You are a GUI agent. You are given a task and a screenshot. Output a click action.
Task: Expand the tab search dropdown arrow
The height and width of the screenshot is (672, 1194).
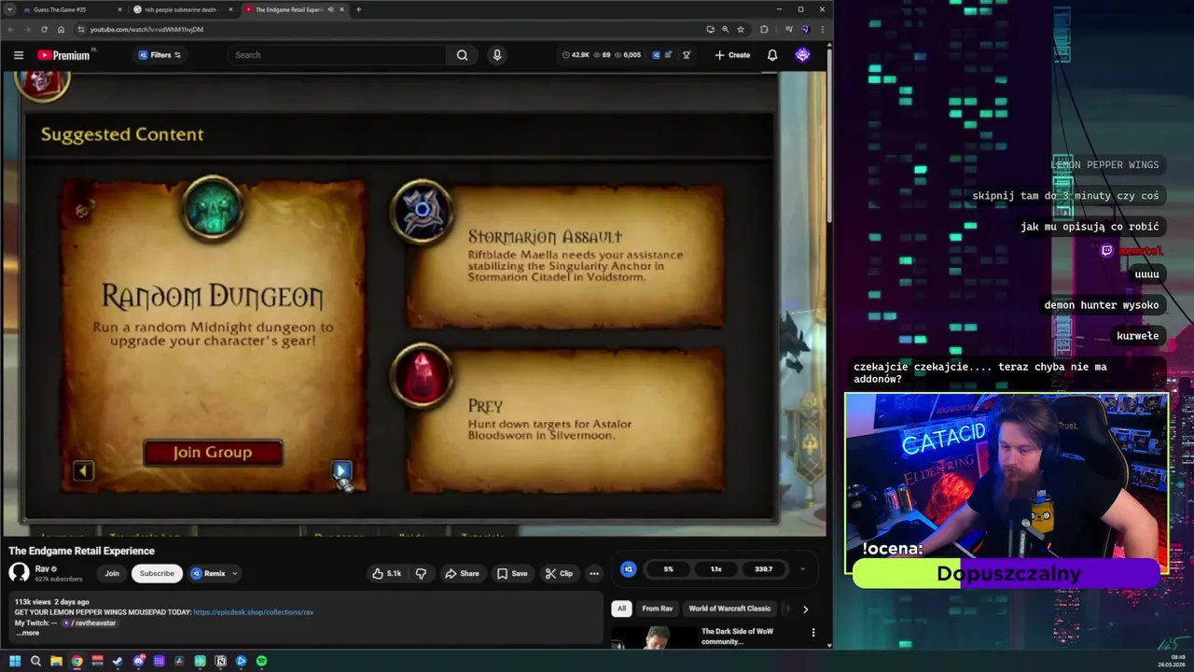(9, 9)
